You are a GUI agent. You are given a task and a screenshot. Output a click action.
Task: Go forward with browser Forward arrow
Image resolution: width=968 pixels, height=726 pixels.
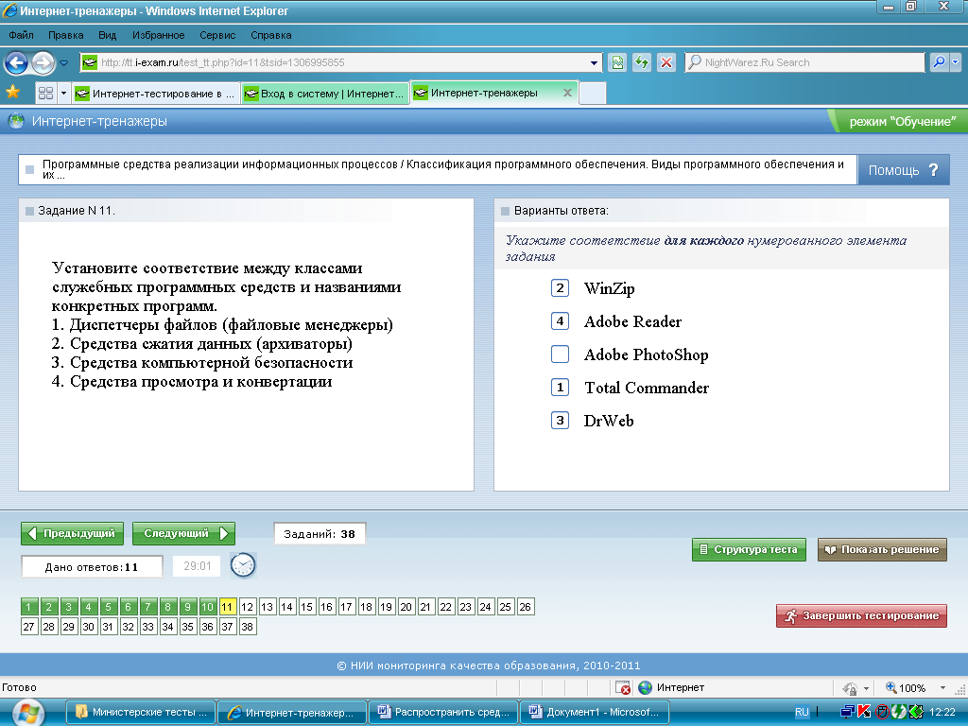click(43, 62)
